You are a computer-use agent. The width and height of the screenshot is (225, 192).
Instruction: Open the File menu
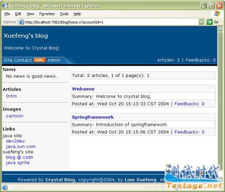7,14
